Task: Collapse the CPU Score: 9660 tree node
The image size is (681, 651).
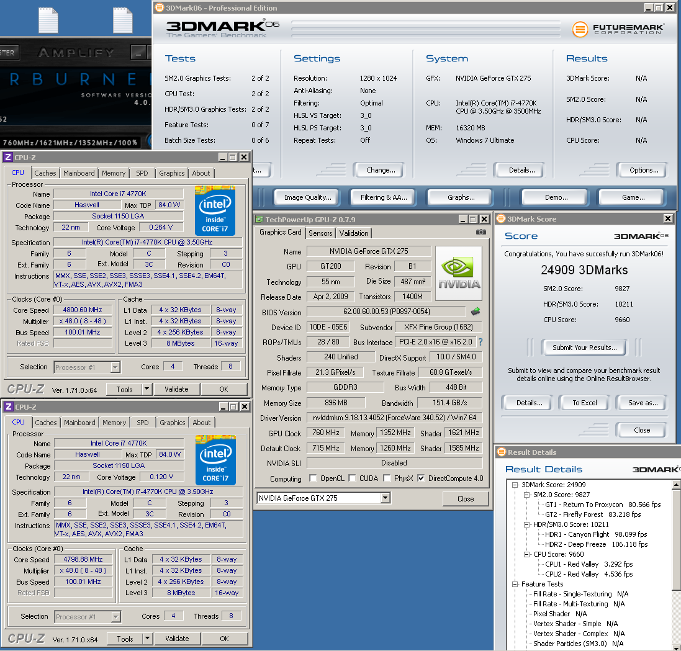Action: [527, 555]
